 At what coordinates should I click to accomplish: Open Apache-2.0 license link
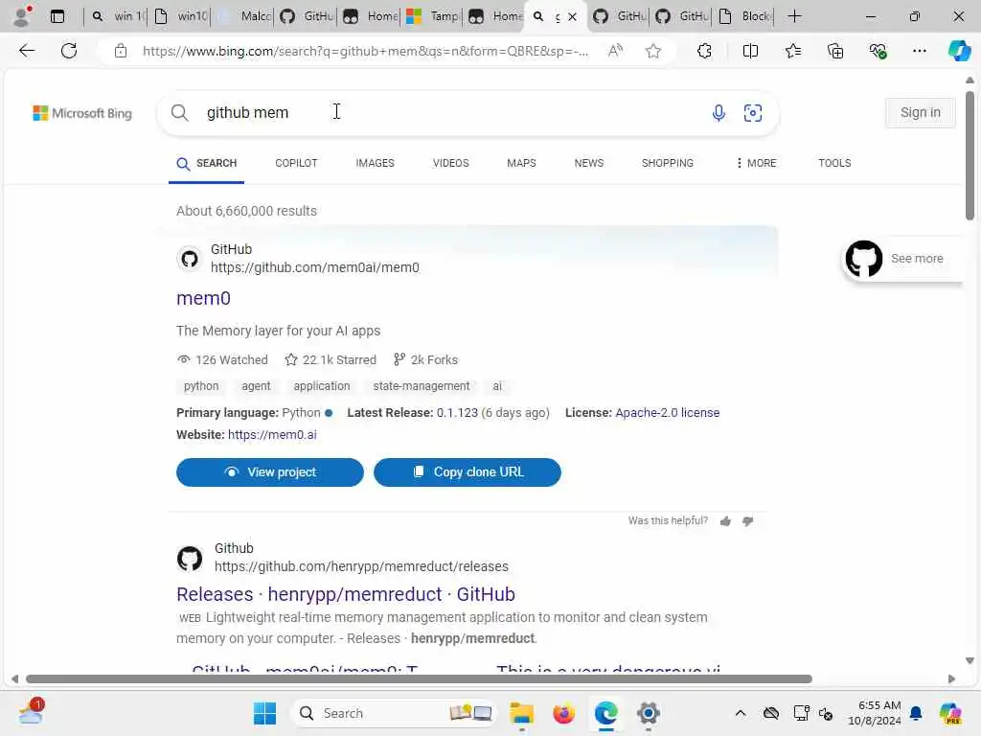(668, 413)
